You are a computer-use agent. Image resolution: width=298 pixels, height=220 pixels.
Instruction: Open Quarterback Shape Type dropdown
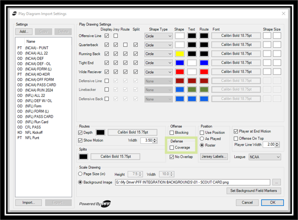(159, 45)
